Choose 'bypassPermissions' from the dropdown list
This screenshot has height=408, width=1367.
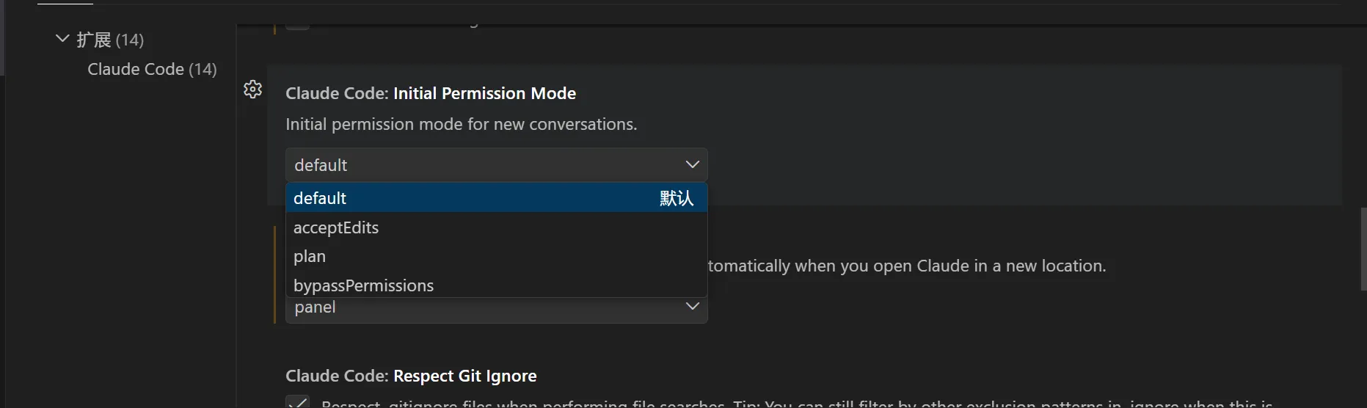(363, 285)
